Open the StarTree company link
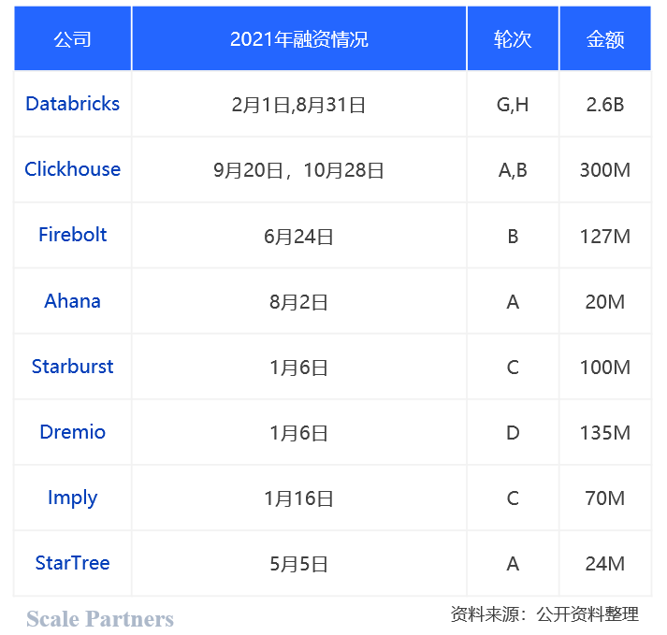667x635 pixels. 73,563
